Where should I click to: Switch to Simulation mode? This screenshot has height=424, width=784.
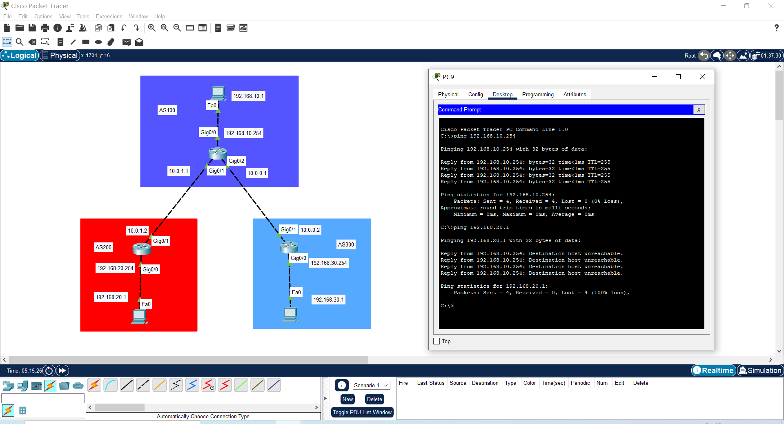pyautogui.click(x=760, y=370)
